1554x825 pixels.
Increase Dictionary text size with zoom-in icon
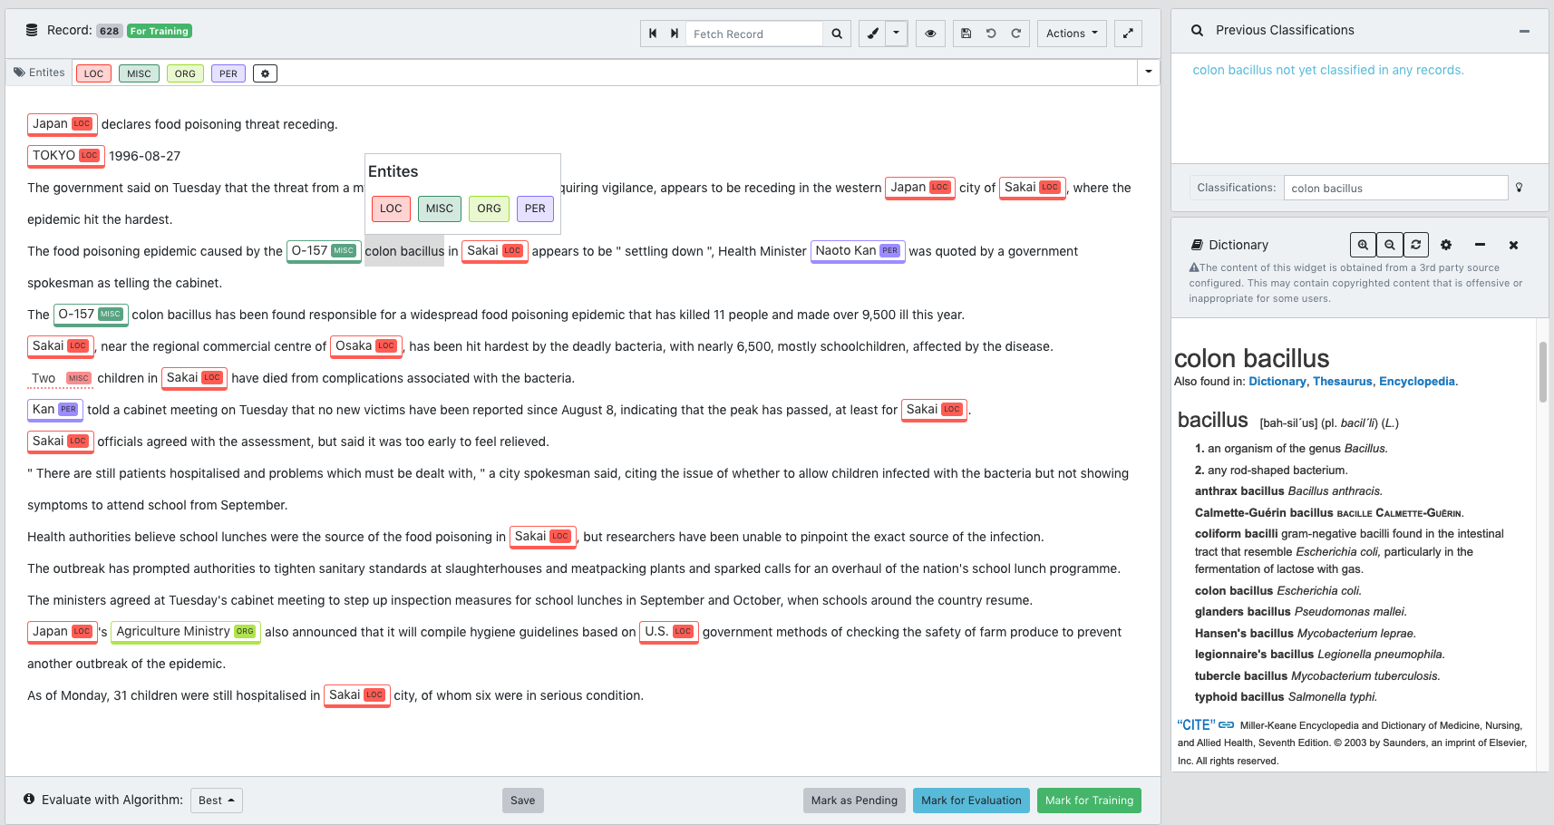(1363, 245)
